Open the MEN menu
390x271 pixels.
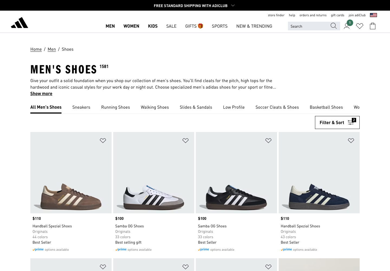pos(110,26)
